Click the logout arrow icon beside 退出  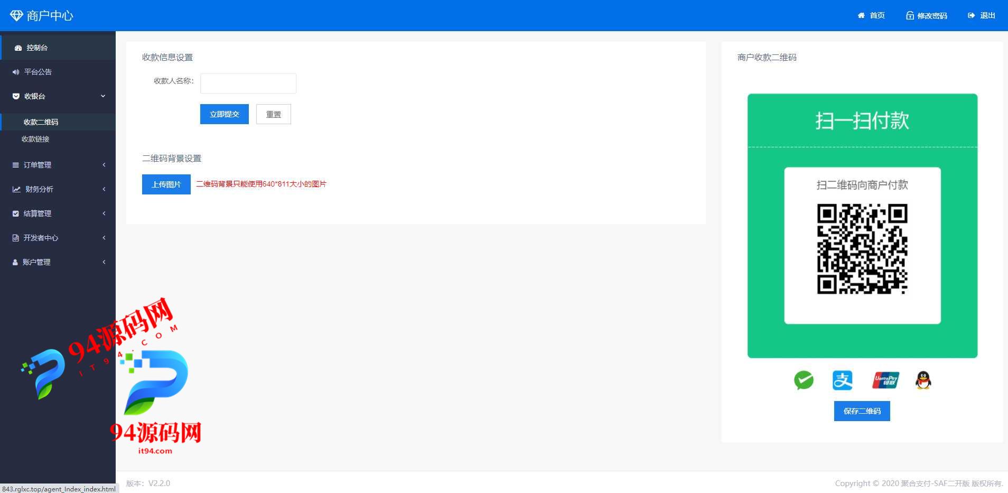tap(971, 15)
